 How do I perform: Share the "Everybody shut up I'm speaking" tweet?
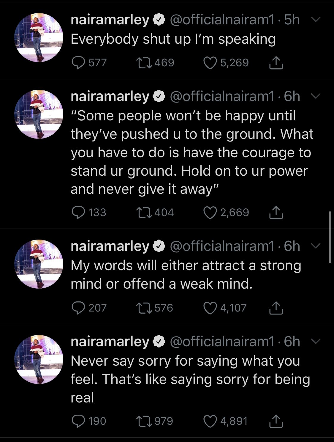pyautogui.click(x=276, y=62)
